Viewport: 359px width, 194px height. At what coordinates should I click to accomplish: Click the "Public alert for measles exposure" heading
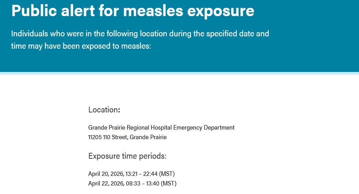(133, 11)
